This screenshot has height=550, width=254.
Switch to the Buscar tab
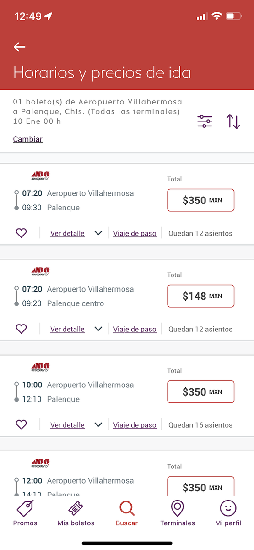pos(127,513)
